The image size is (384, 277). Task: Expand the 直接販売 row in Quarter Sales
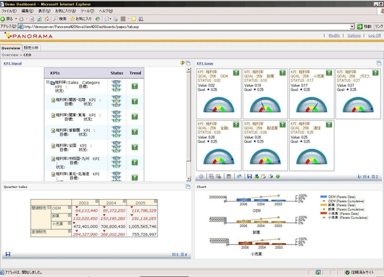(x=70, y=231)
